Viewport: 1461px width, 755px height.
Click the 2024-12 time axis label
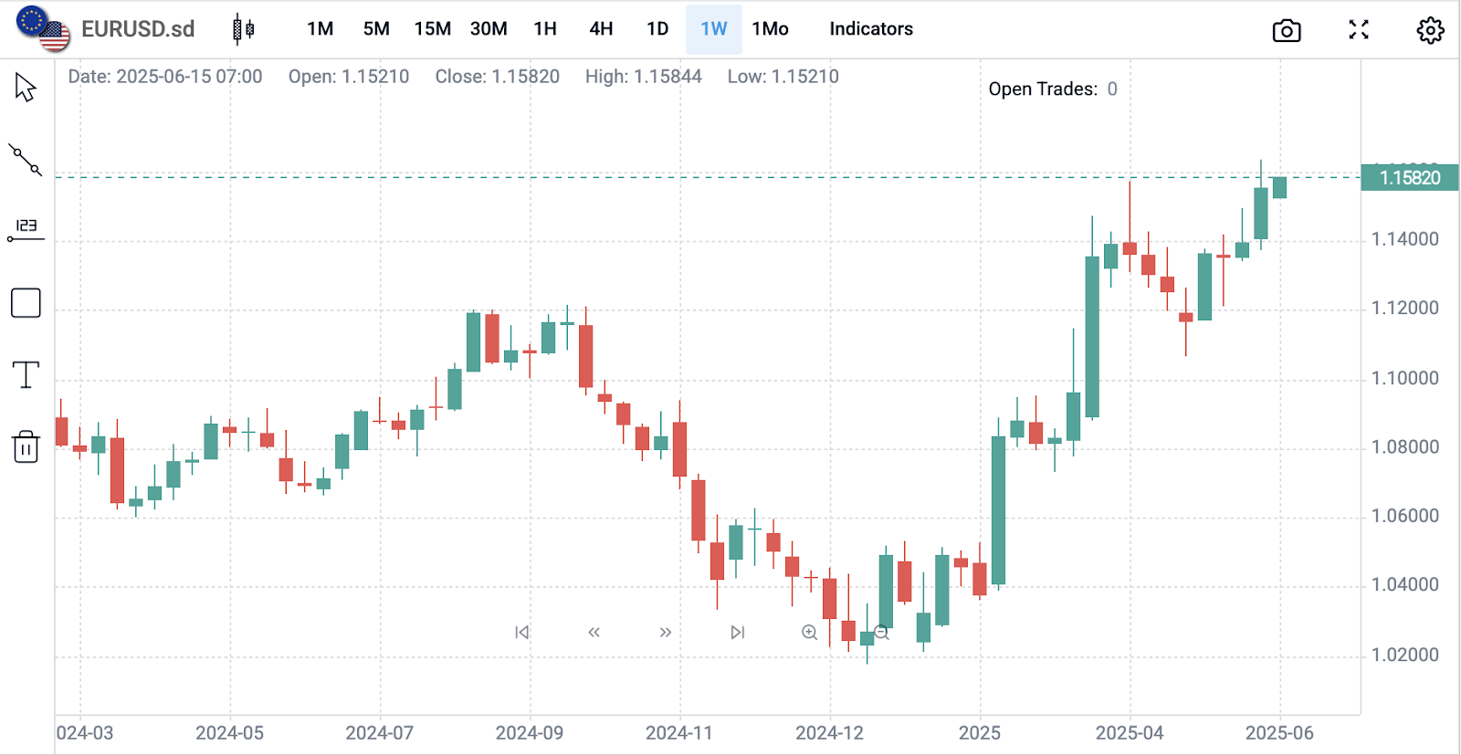click(830, 733)
